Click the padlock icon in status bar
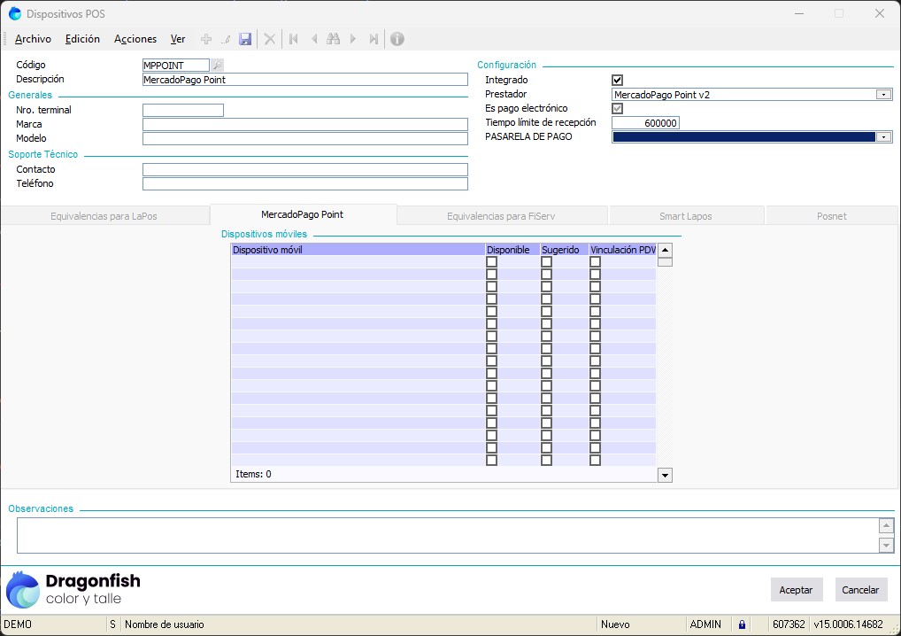Screen dimensions: 901x636 pyautogui.click(x=742, y=624)
